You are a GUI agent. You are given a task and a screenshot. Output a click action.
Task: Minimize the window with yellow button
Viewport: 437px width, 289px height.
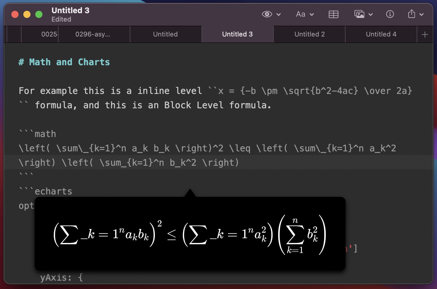(27, 14)
